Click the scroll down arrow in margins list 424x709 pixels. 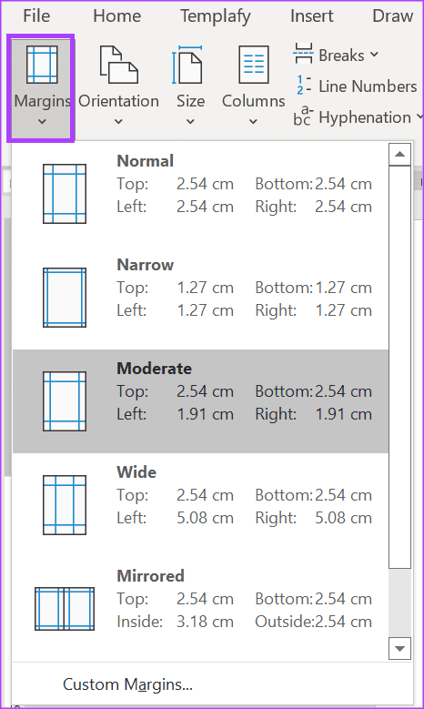(x=399, y=648)
